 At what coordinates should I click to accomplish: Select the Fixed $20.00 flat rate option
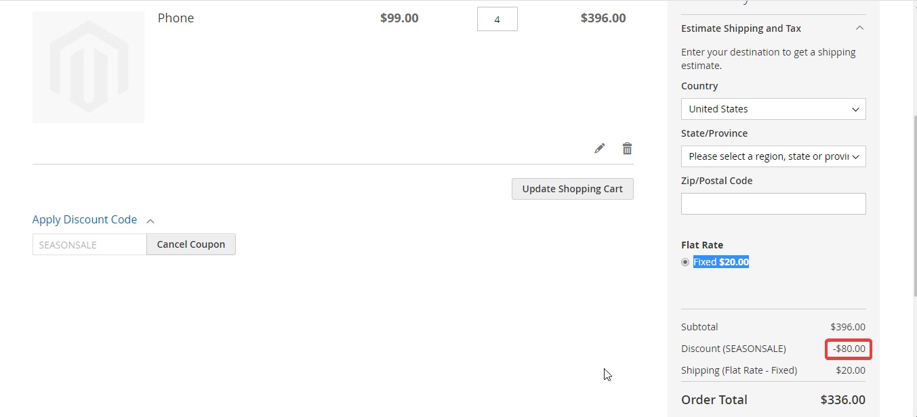[x=685, y=261]
